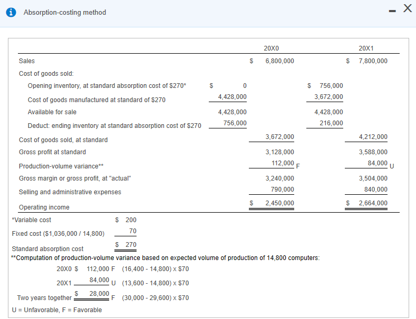The height and width of the screenshot is (319, 416).
Task: Click the 'Available for sale' label
Action: 52,112
